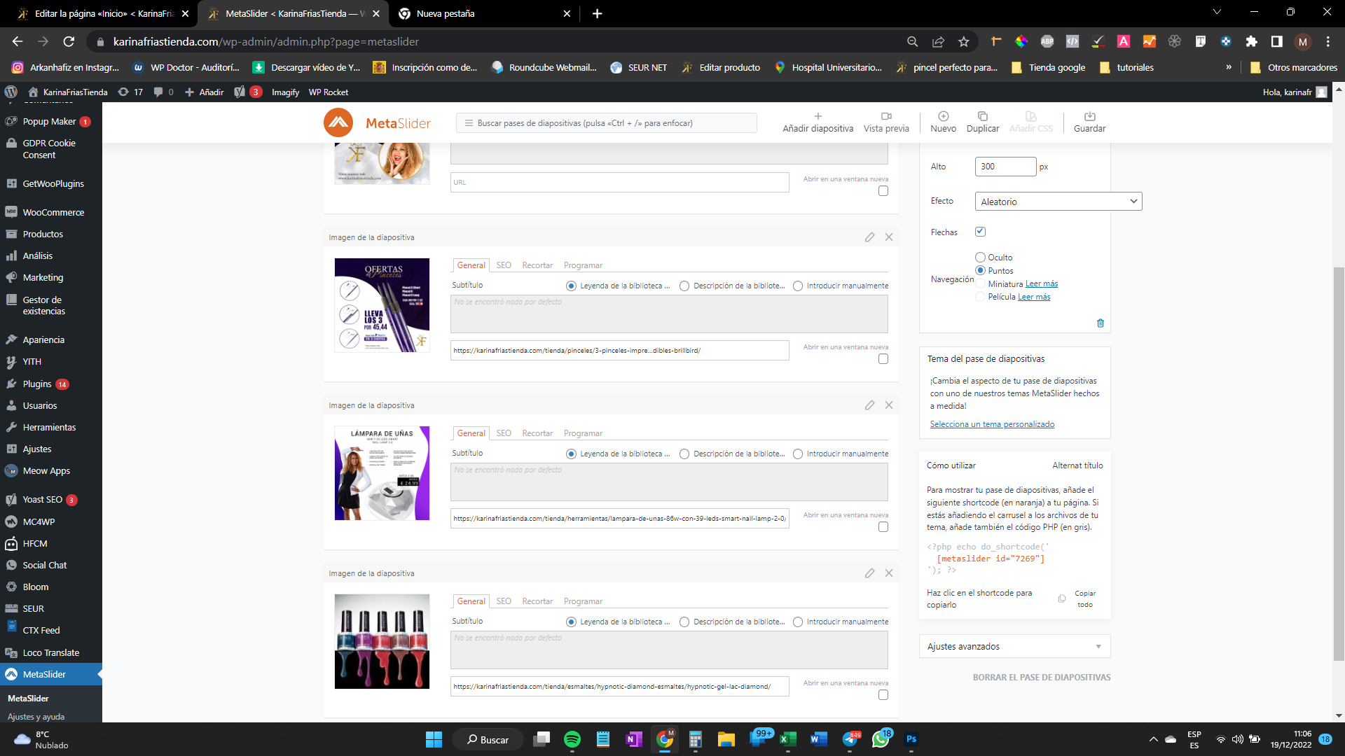Click Alternat título link
This screenshot has height=756, width=1345.
1077,465
